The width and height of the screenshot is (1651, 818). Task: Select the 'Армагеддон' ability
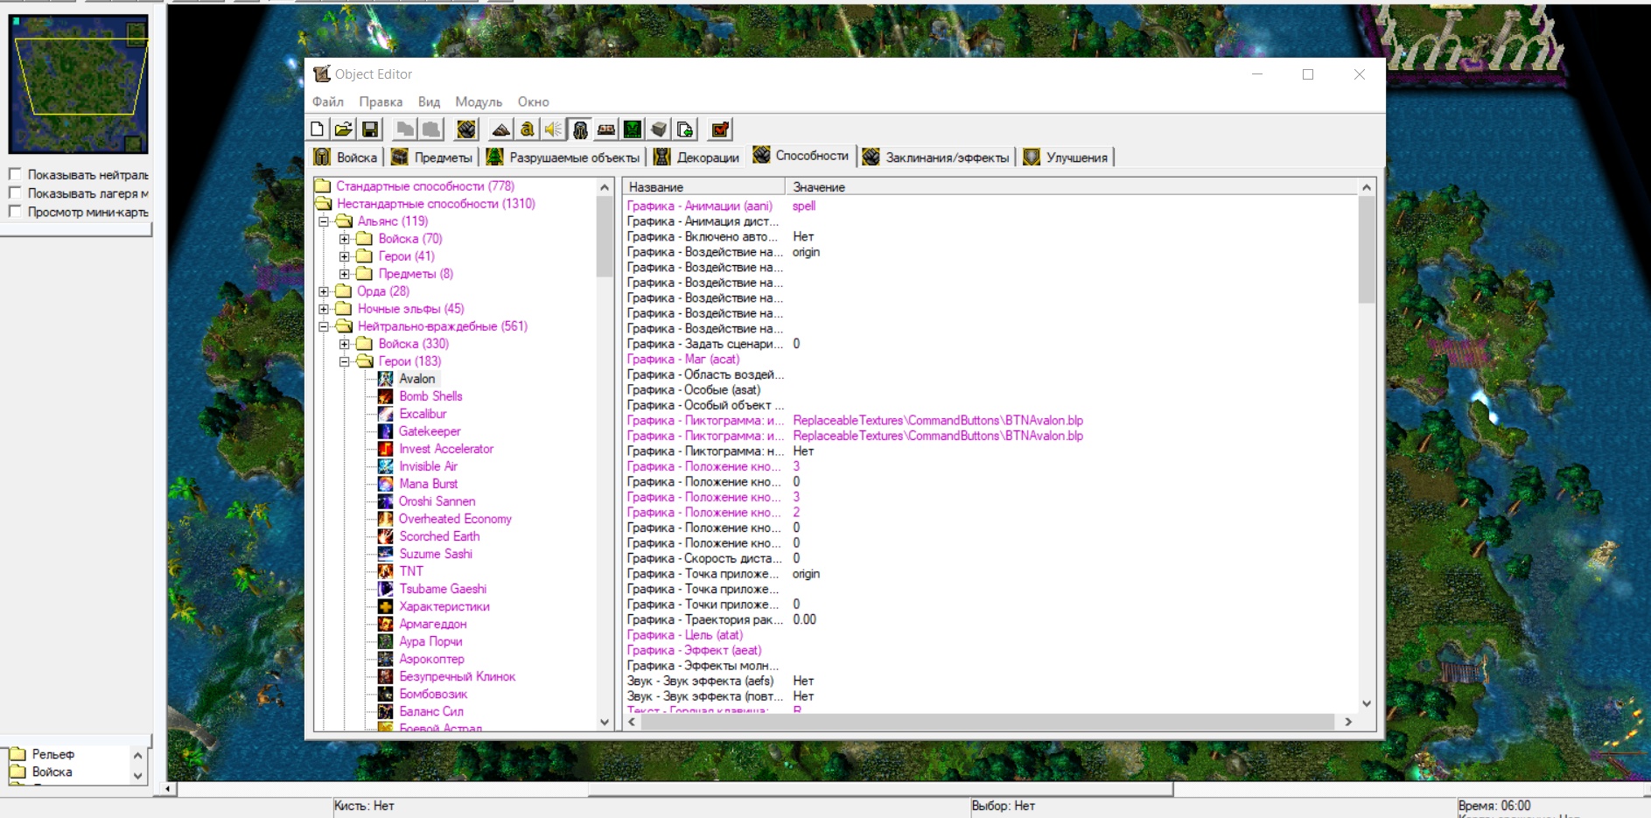point(433,624)
